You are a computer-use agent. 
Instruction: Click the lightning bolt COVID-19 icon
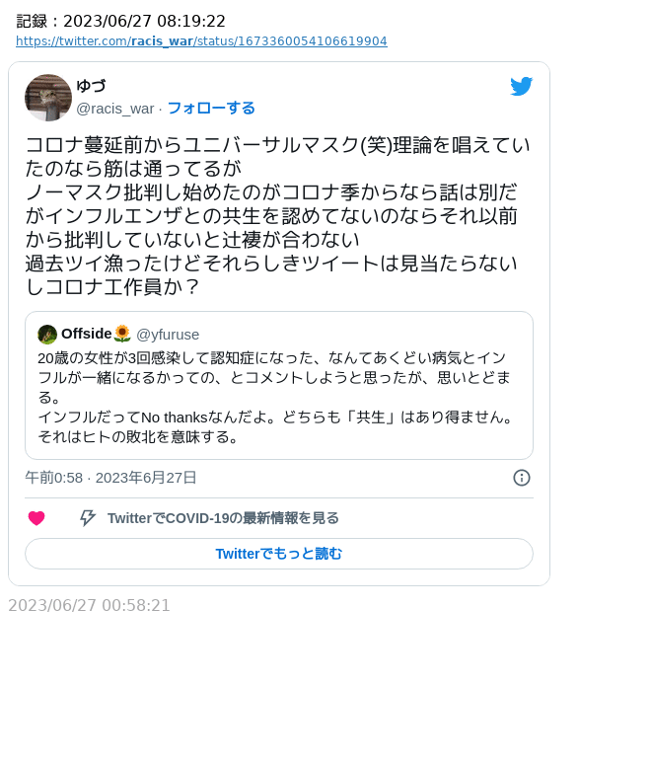pyautogui.click(x=88, y=517)
